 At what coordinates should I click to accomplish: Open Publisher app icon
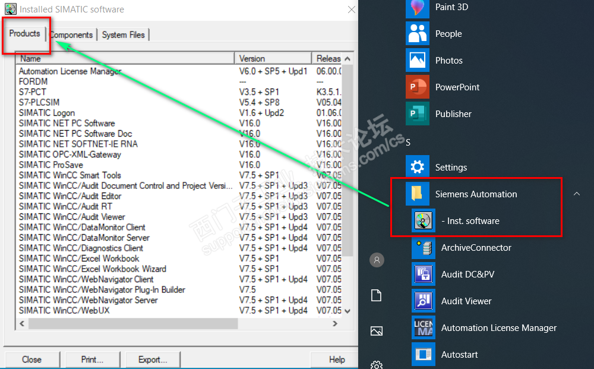click(x=418, y=113)
